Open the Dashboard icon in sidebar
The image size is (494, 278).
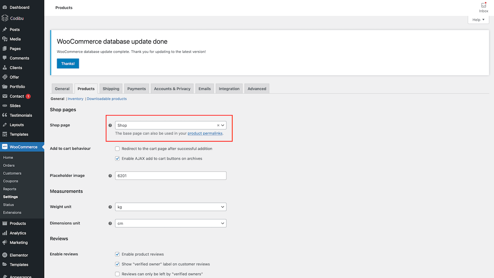(5, 7)
